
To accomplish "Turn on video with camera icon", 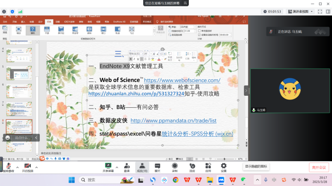I will [27, 166].
